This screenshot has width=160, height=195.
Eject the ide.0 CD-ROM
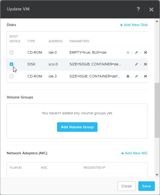click(x=128, y=52)
